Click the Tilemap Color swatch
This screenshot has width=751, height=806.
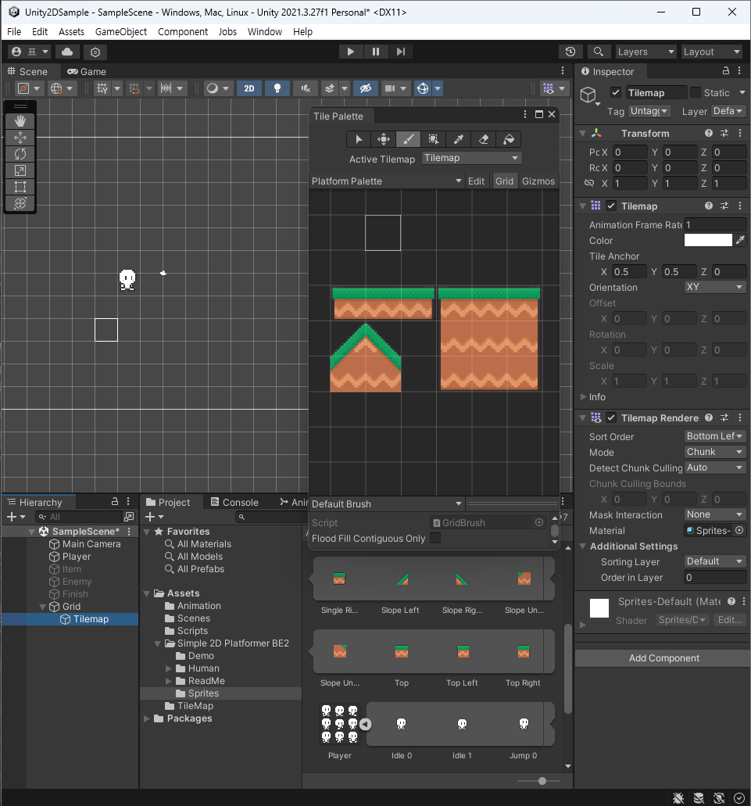(x=708, y=240)
